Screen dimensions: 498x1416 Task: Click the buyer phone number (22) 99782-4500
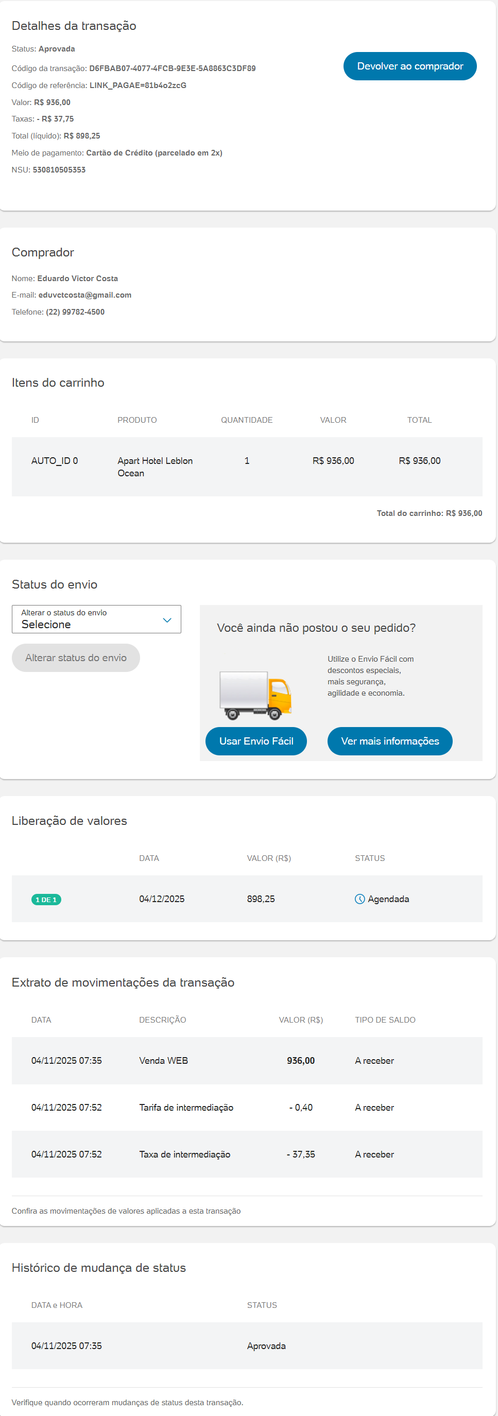coord(75,312)
